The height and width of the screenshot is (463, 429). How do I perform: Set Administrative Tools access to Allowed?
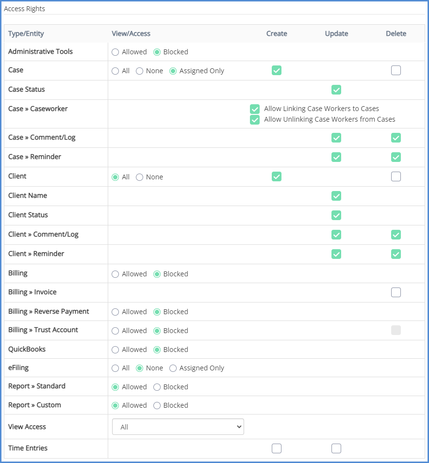[x=115, y=52]
